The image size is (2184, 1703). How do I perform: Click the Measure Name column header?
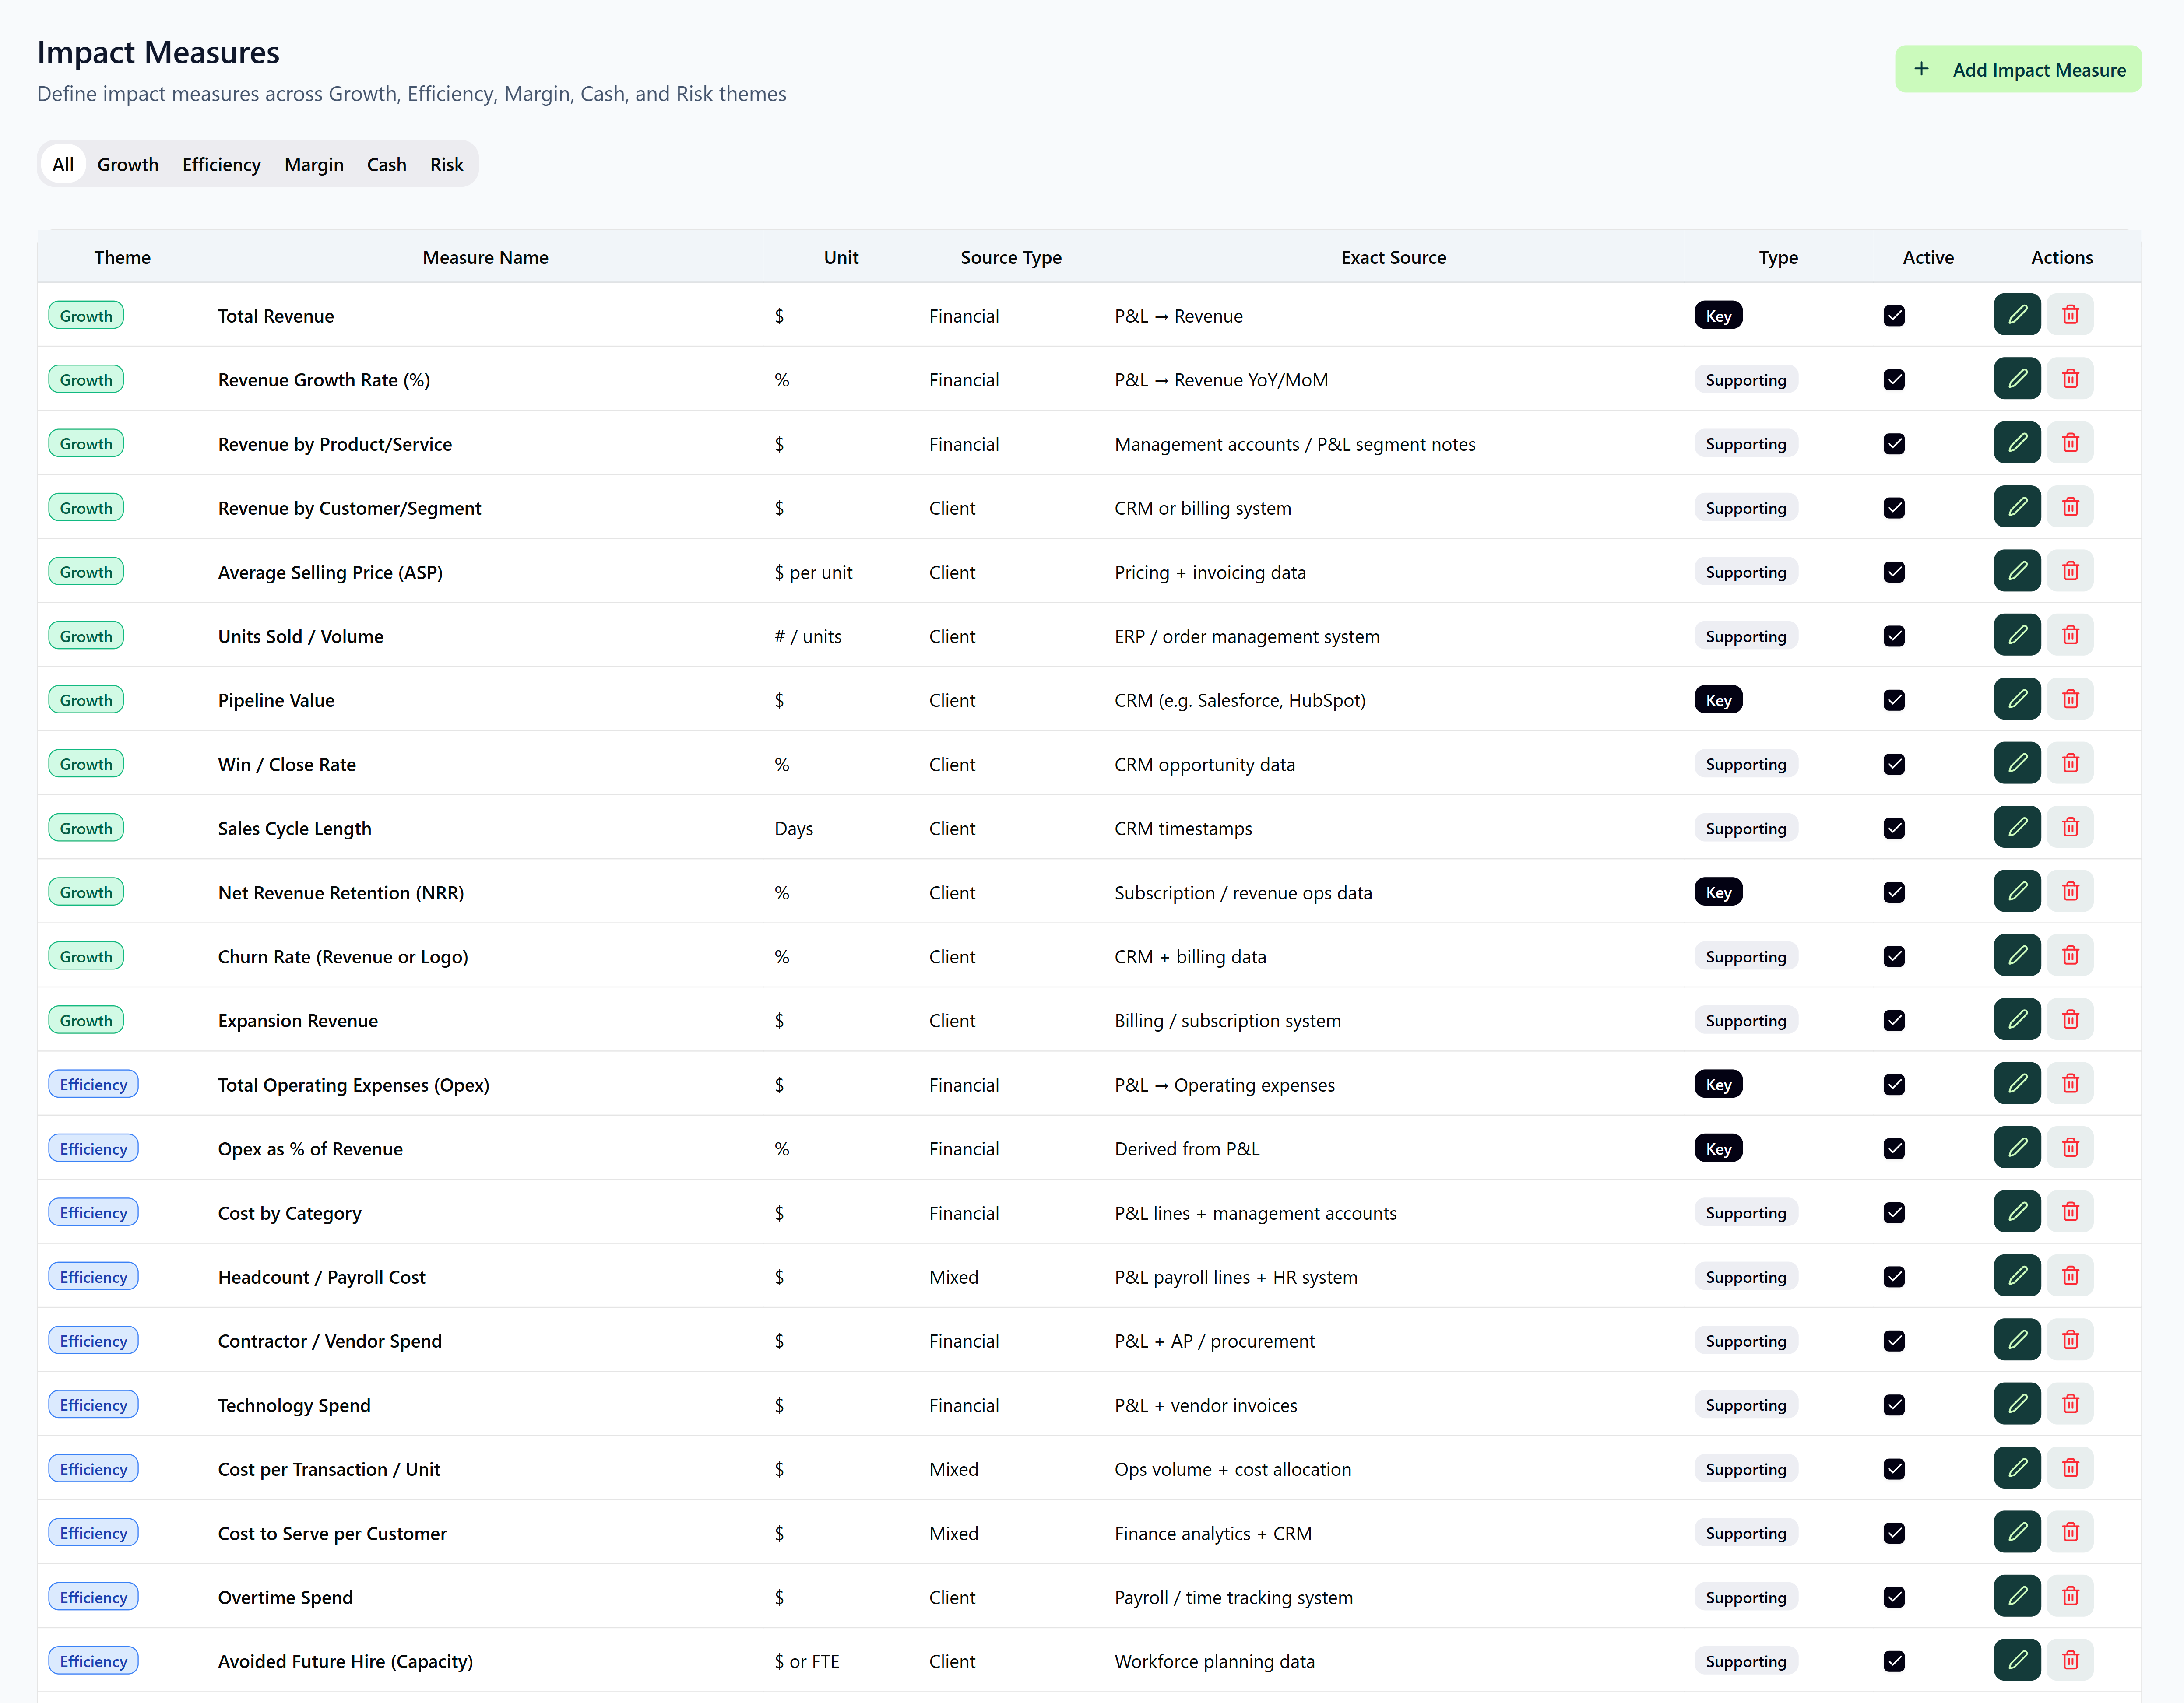click(x=485, y=257)
